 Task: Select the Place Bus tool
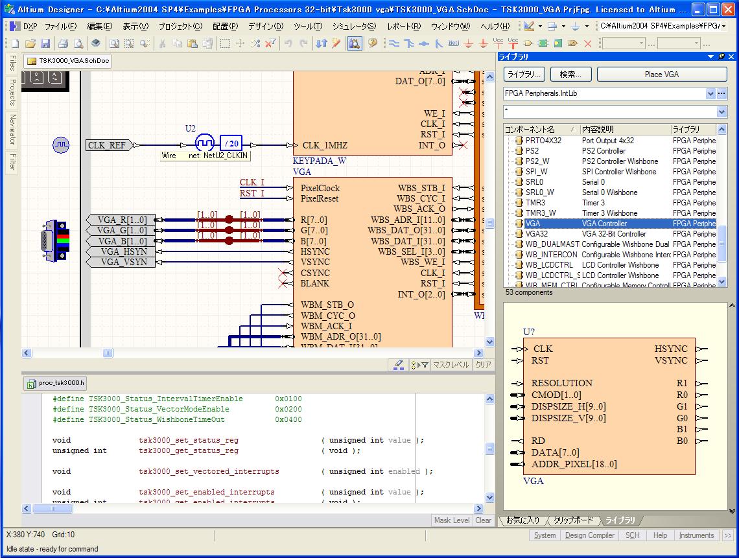tap(409, 44)
